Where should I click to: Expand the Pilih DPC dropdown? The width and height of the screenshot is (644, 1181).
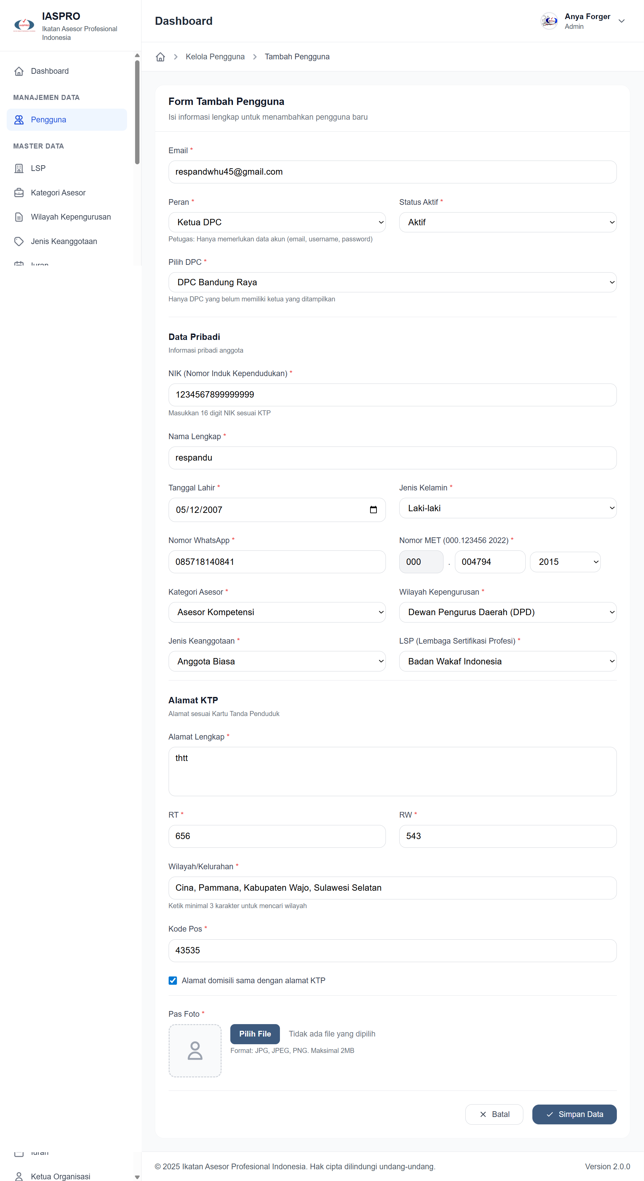coord(392,282)
